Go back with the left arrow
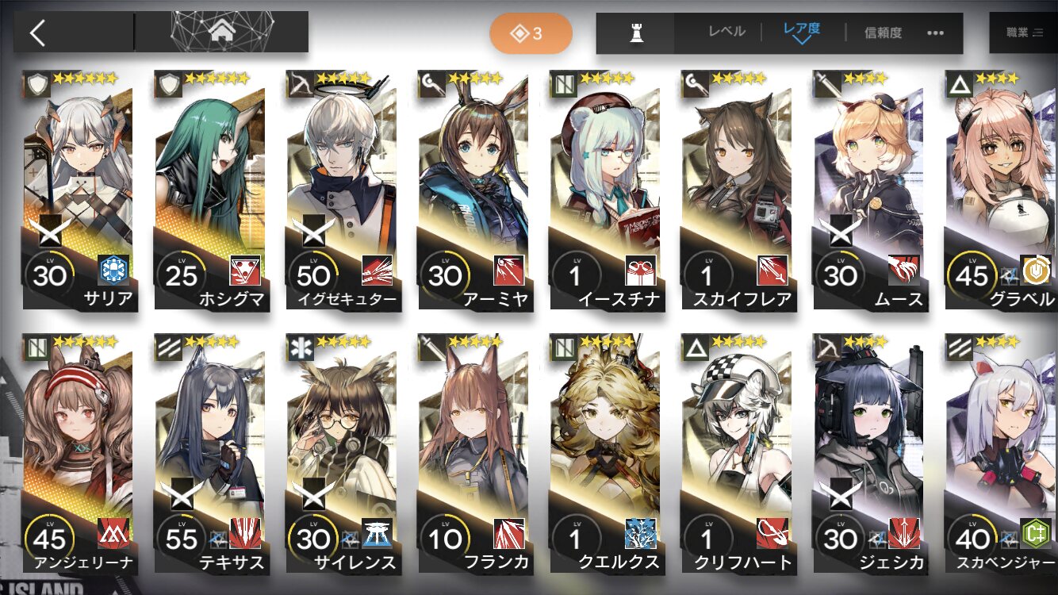Screen dimensions: 1058x595 coord(37,33)
